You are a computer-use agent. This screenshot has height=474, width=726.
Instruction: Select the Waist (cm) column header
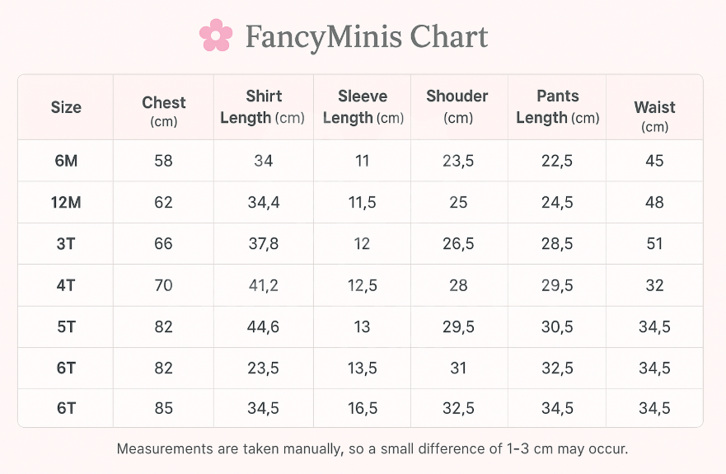click(x=654, y=116)
